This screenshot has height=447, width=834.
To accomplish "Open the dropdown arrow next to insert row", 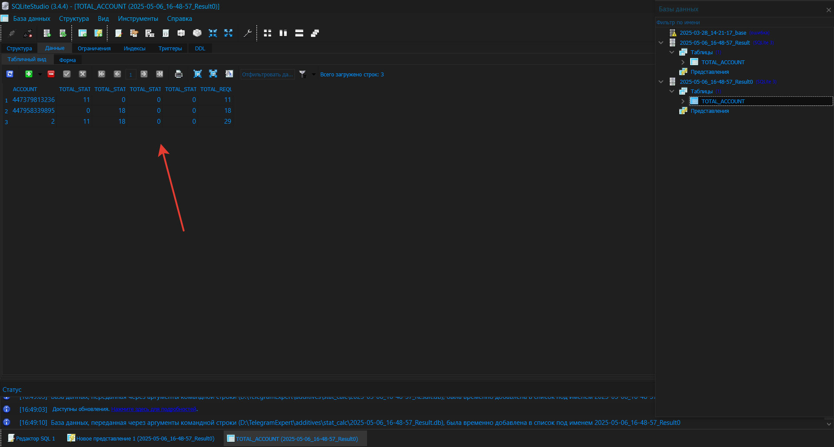I will (40, 74).
